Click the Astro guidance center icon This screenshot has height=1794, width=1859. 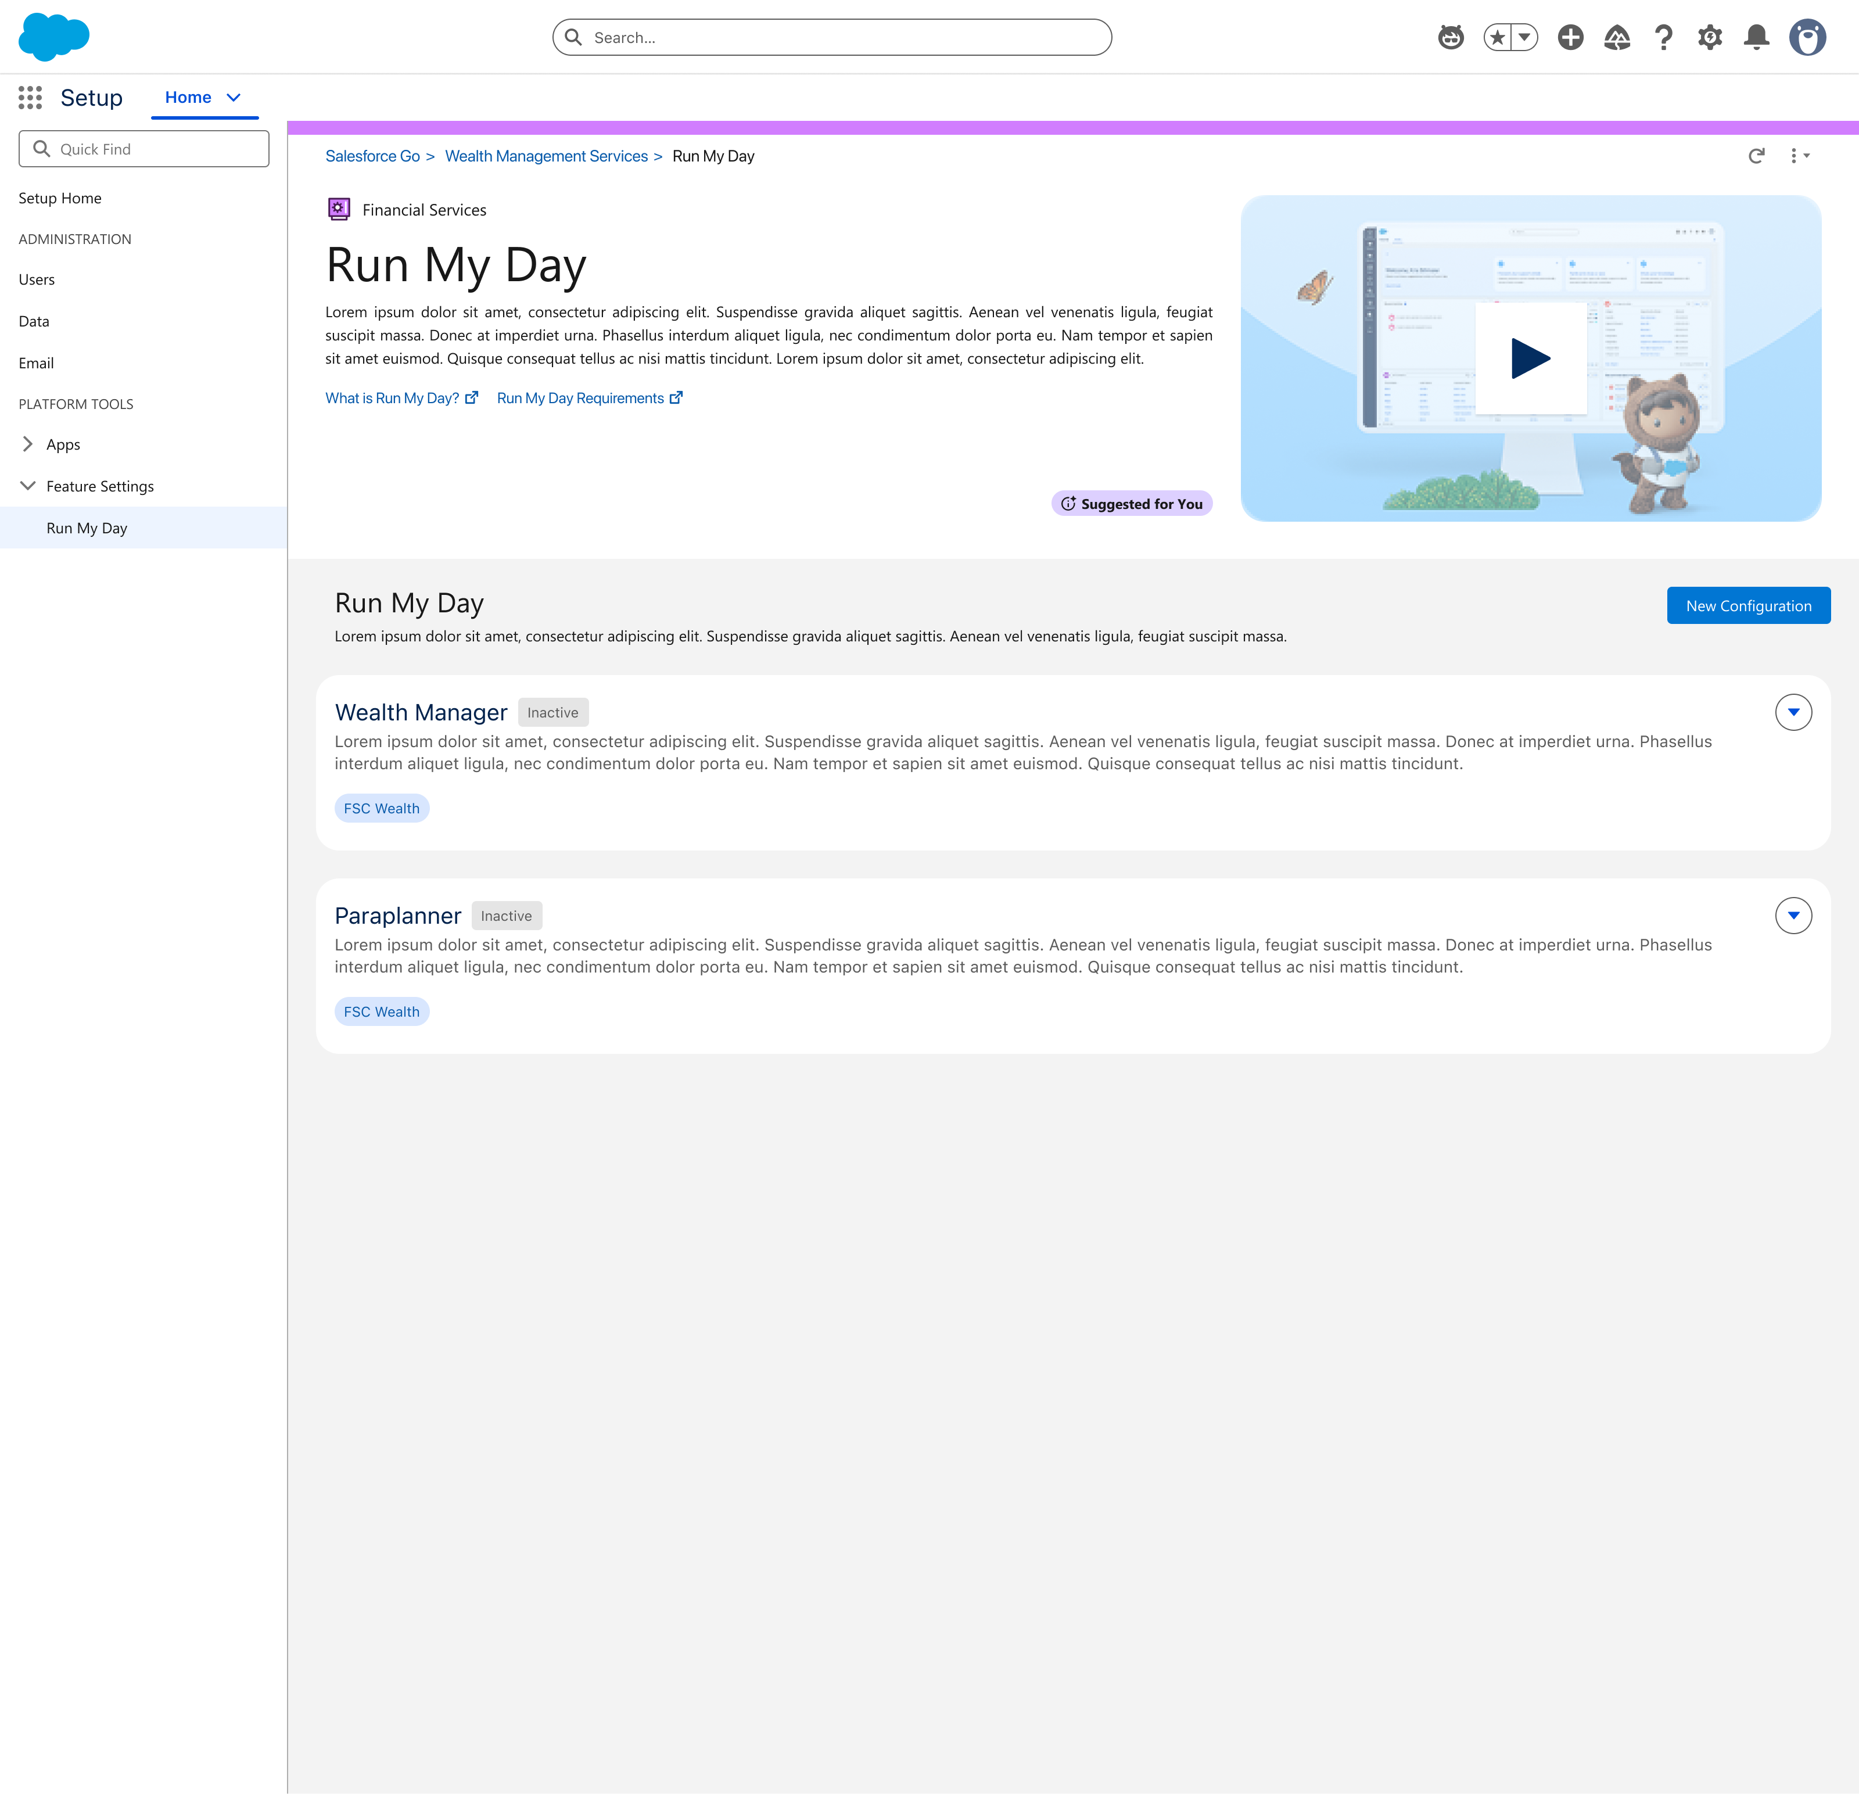pyautogui.click(x=1450, y=37)
